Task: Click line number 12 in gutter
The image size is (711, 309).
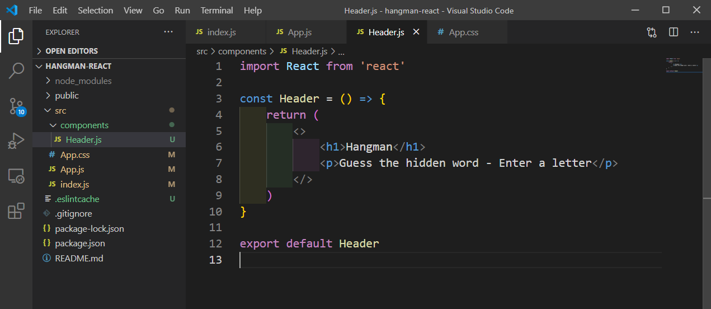Action: (216, 244)
